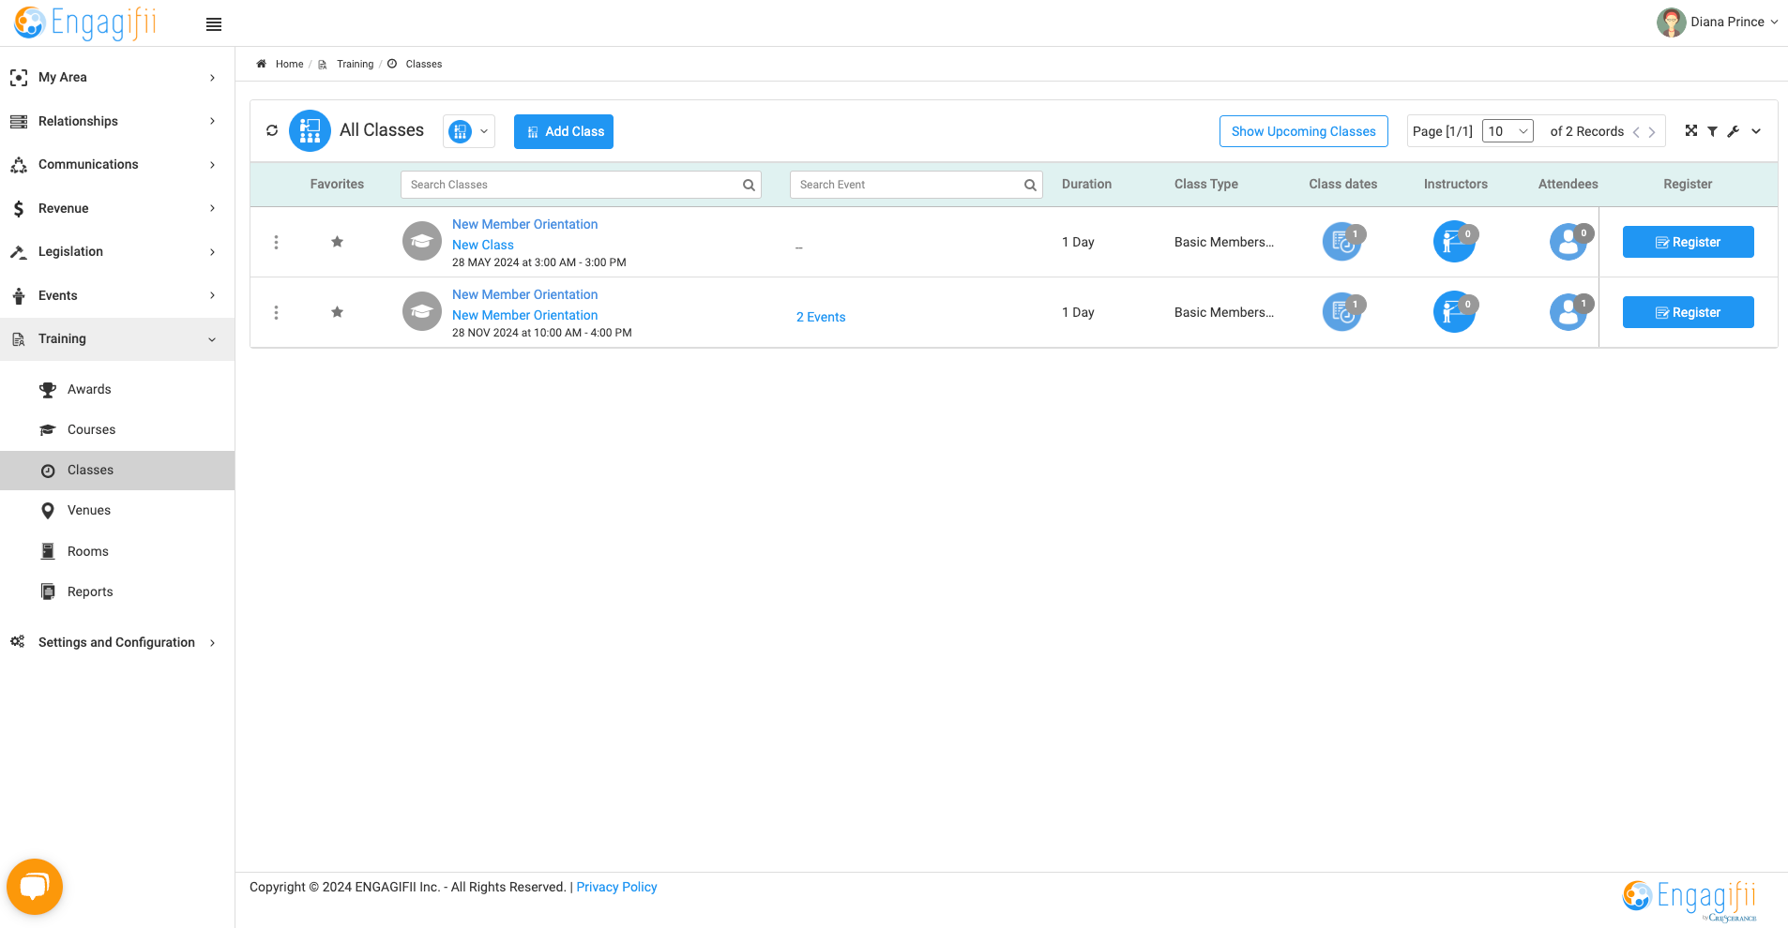Viewport: 1788px width, 928px height.
Task: Toggle the hamburger sidebar menu icon
Action: click(x=214, y=24)
